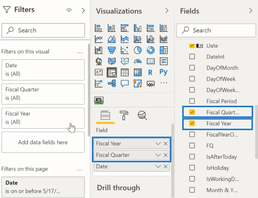Screen dimensions: 258x198
Task: Select the treemap visual
Action: click(x=164, y=50)
